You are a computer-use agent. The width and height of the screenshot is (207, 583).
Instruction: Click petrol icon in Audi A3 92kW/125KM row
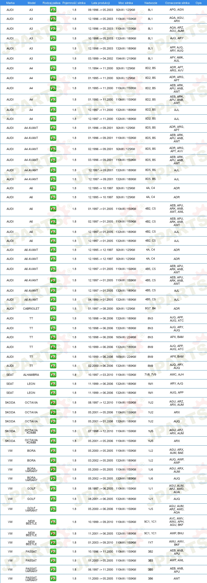click(53, 10)
